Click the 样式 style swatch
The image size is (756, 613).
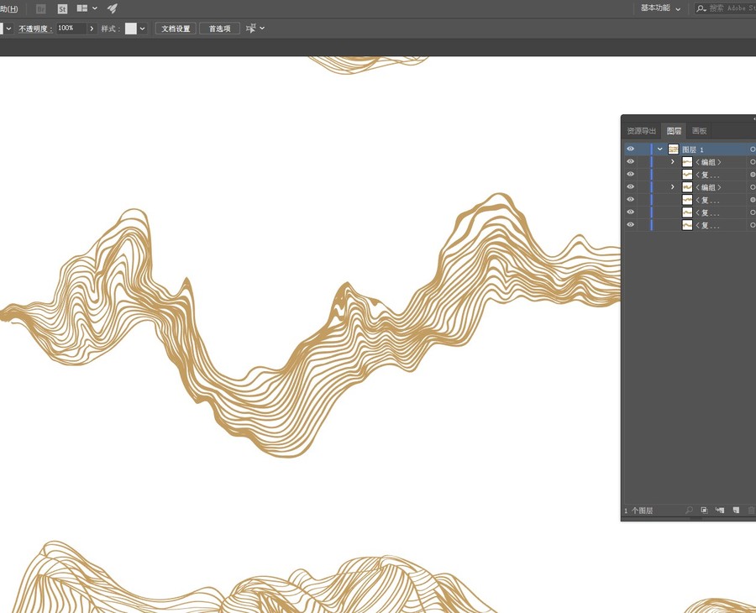coord(131,29)
